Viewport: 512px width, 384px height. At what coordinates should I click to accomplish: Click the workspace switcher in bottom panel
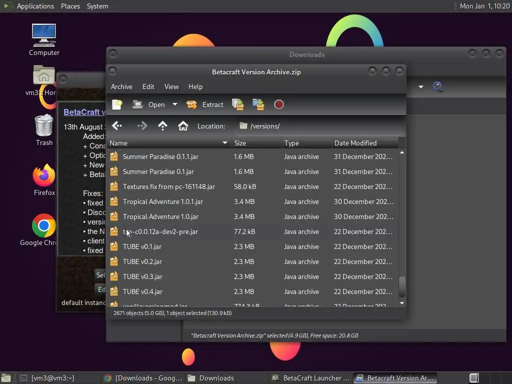474,378
